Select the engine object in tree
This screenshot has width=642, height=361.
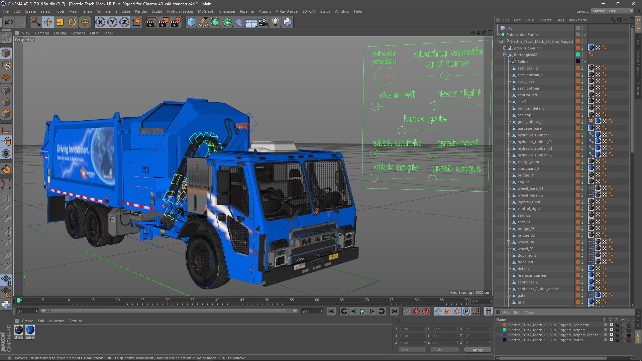click(523, 182)
